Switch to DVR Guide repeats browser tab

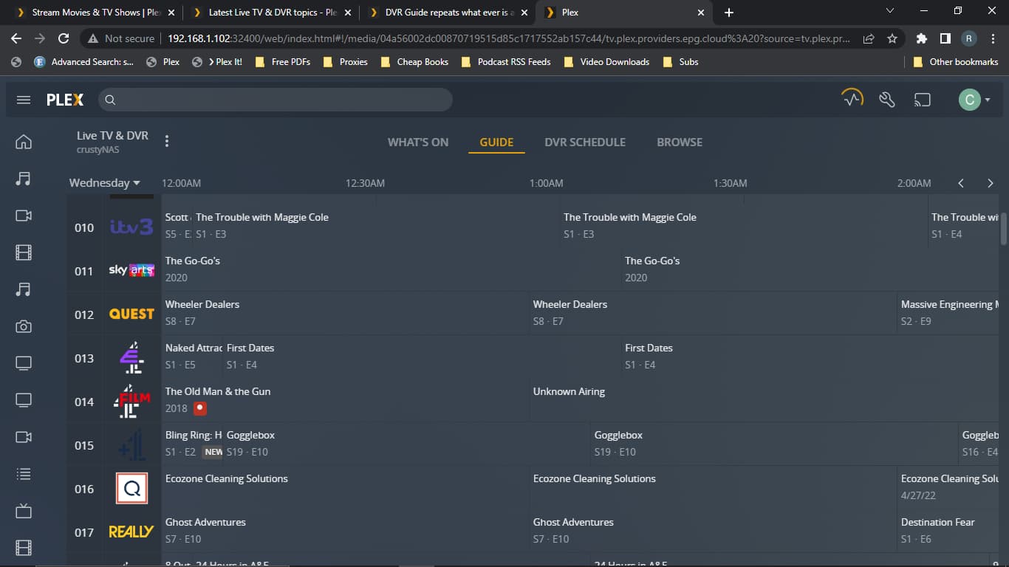pos(448,13)
